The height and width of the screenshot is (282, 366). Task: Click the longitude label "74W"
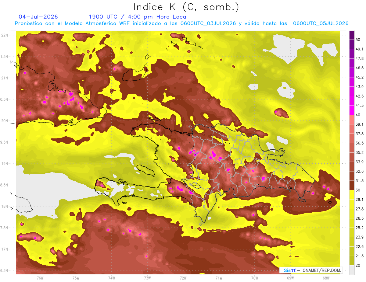tap(112, 278)
